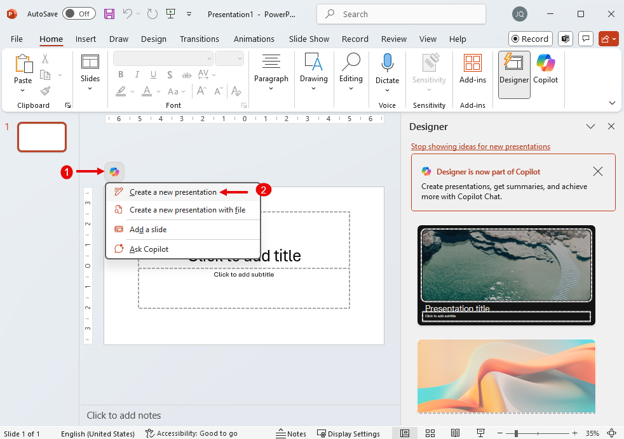The height and width of the screenshot is (439, 624).
Task: Open the File tab
Action: click(17, 39)
